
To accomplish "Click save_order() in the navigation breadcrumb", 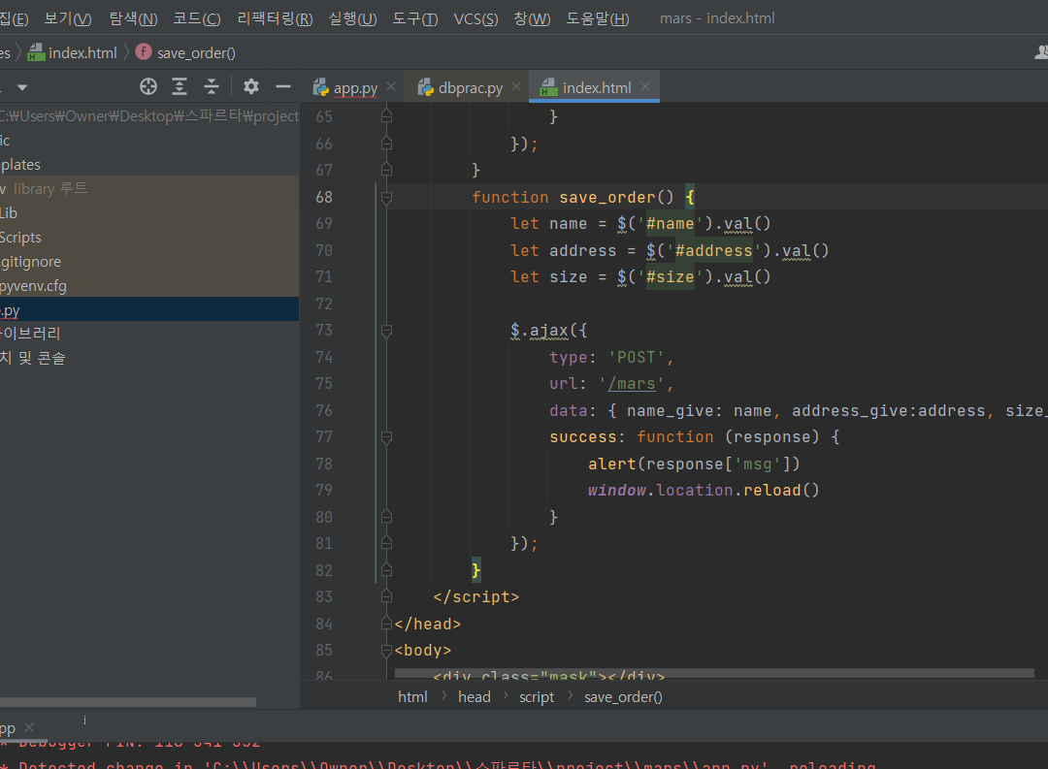I will (196, 52).
